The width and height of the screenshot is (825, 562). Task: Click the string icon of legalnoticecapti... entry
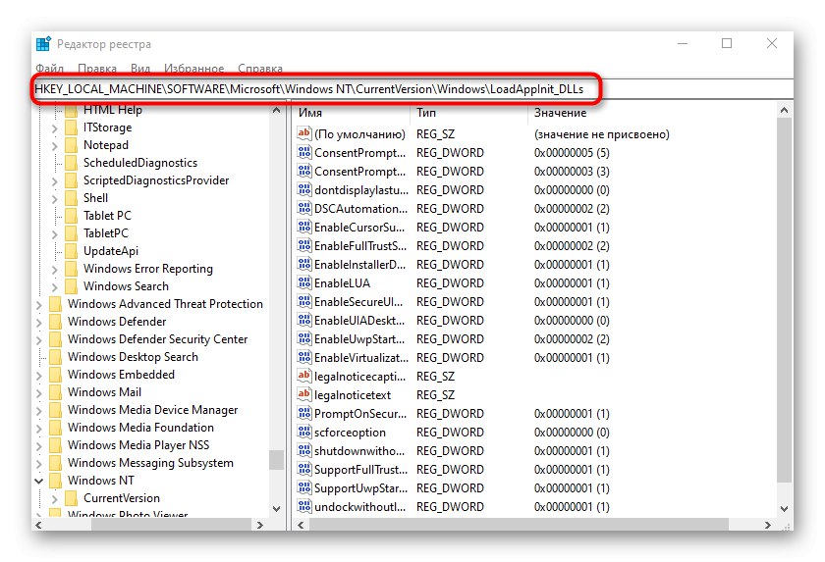point(304,376)
